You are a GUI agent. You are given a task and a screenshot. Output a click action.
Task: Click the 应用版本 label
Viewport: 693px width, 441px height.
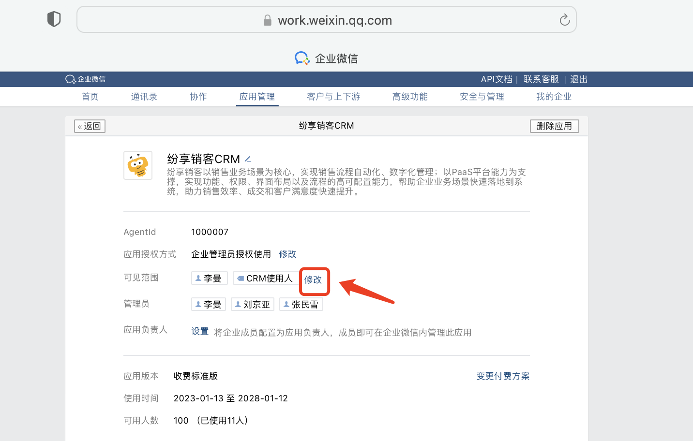(x=141, y=376)
